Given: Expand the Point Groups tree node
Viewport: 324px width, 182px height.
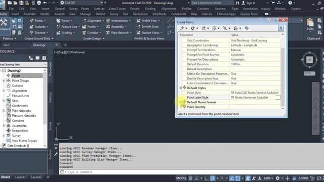Looking at the screenshot, I should [4, 81].
